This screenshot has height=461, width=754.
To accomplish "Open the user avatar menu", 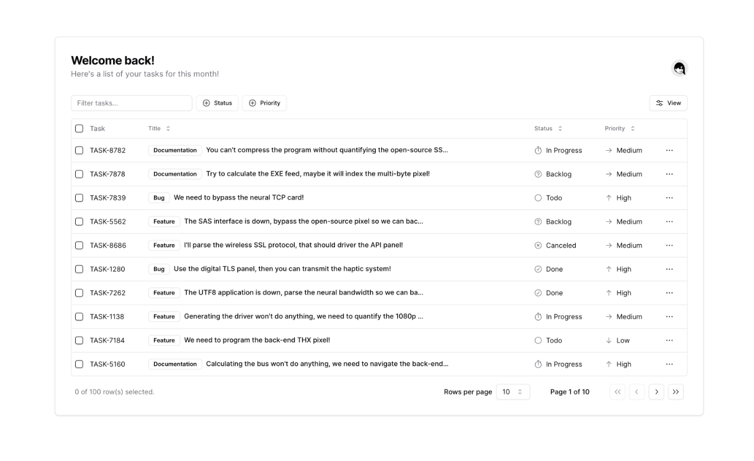I will (679, 69).
